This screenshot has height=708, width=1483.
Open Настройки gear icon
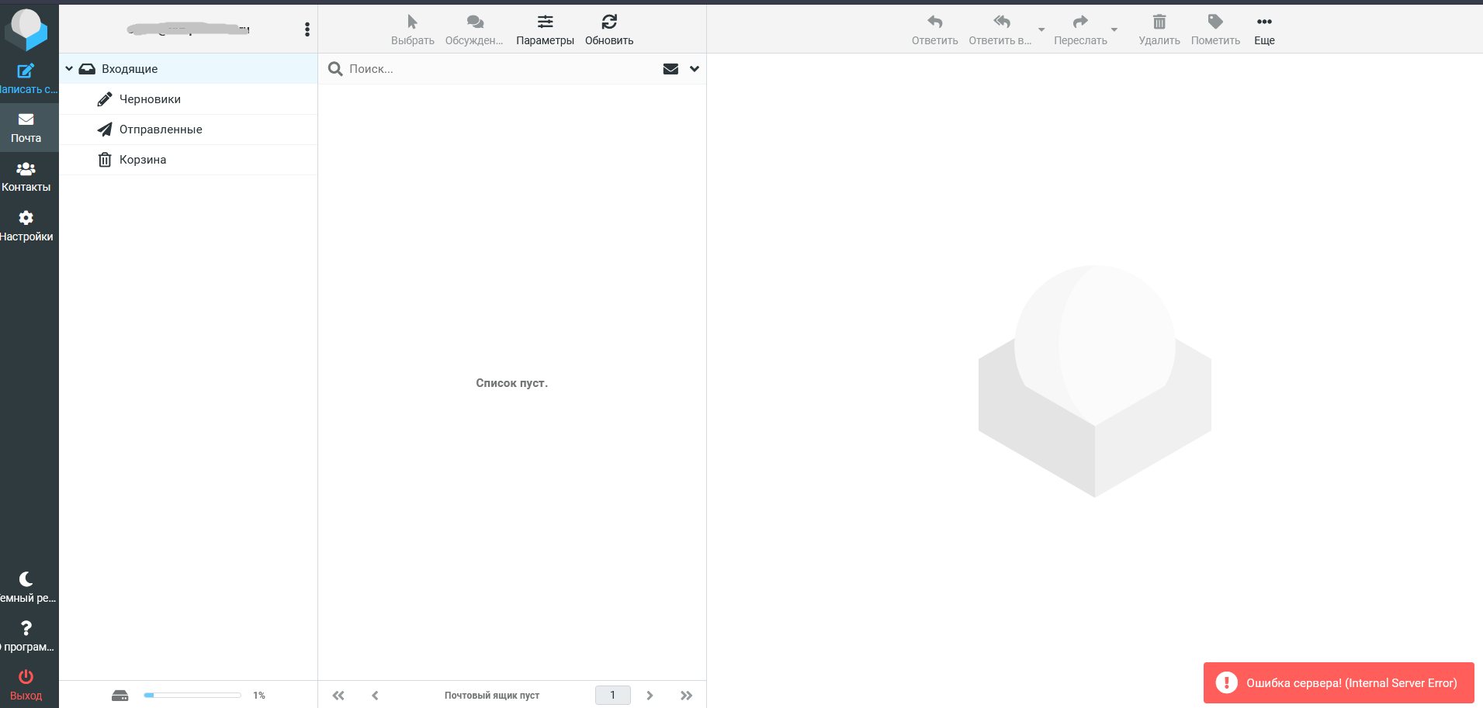26,219
